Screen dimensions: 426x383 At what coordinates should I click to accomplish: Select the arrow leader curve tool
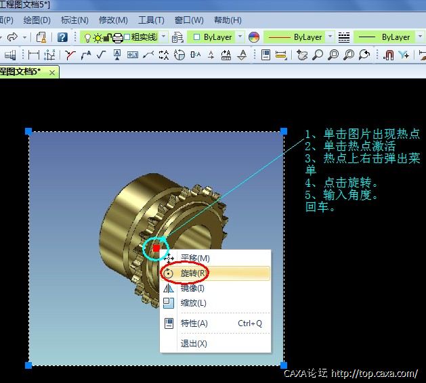pyautogui.click(x=148, y=55)
